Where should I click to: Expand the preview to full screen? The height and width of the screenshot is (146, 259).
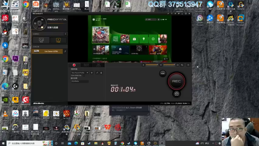(x=188, y=65)
